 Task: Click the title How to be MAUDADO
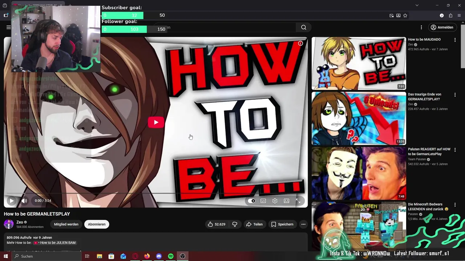click(x=424, y=40)
